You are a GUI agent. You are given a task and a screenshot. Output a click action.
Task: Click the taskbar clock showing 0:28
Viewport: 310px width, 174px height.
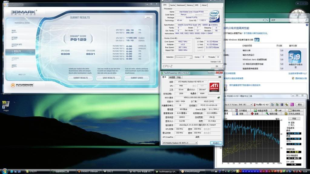[x=305, y=172]
